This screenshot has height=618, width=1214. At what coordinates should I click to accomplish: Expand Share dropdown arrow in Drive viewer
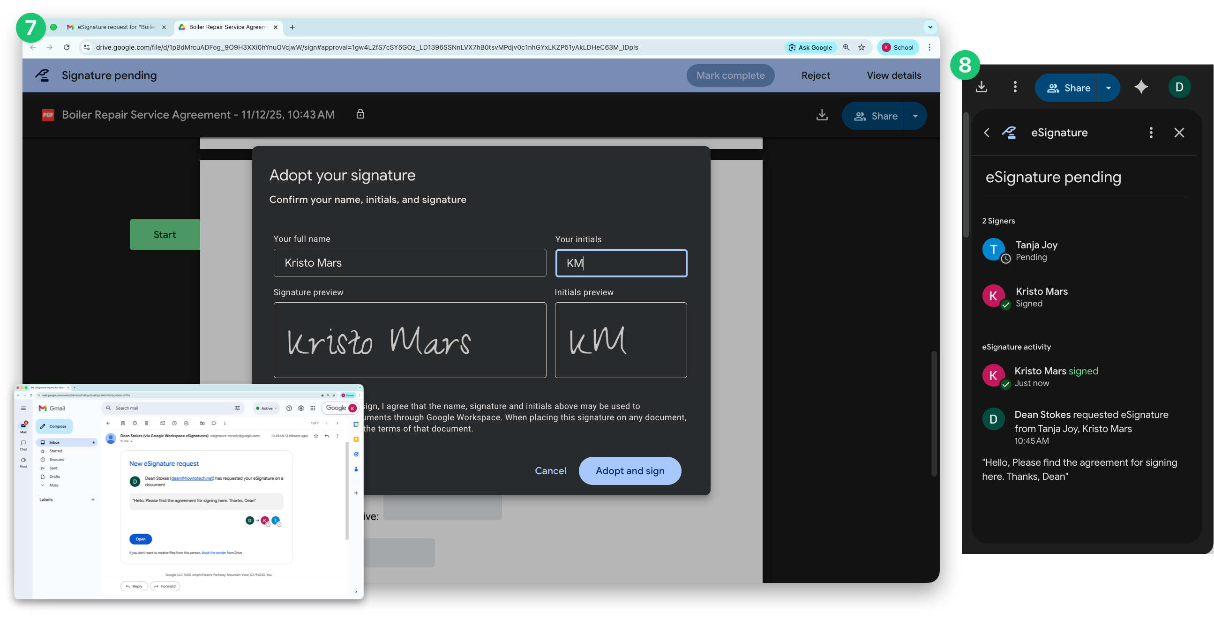click(915, 116)
